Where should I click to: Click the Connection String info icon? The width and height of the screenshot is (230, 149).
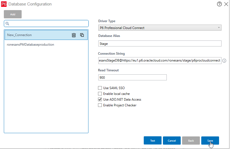(224, 61)
